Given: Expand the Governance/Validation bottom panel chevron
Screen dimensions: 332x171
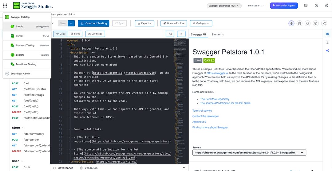Looking at the screenshot, I should coord(184,168).
